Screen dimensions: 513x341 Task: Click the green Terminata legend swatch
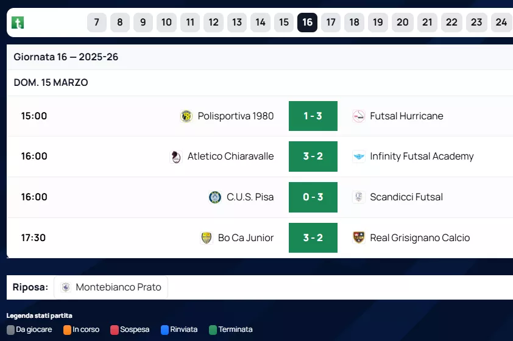point(213,330)
